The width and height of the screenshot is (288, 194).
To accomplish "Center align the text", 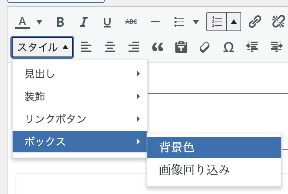I will pos(110,47).
